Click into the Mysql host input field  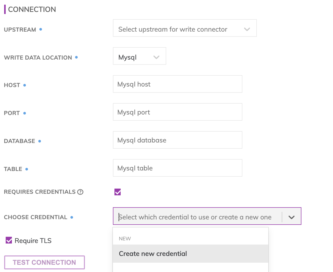(177, 84)
